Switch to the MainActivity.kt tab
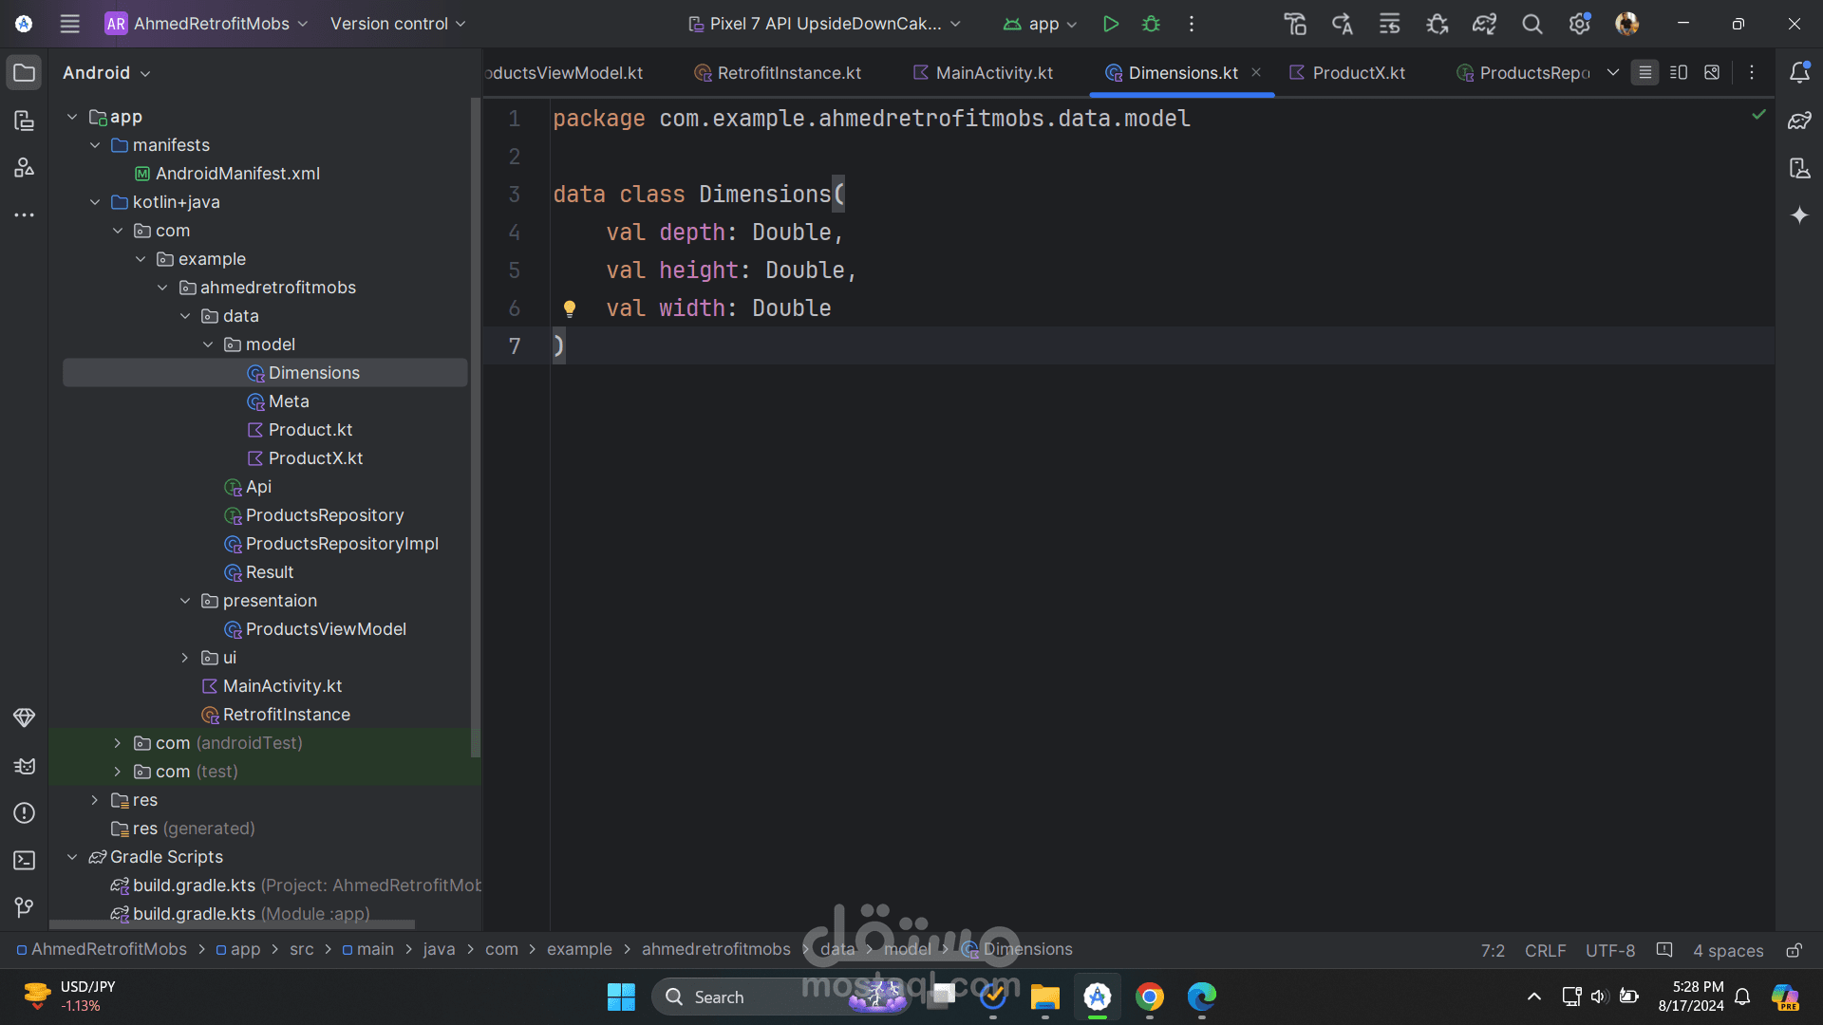The height and width of the screenshot is (1025, 1823). tap(993, 73)
